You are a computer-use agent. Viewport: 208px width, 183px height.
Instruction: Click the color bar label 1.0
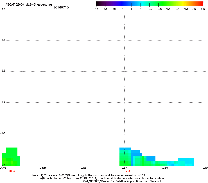point(203,9)
